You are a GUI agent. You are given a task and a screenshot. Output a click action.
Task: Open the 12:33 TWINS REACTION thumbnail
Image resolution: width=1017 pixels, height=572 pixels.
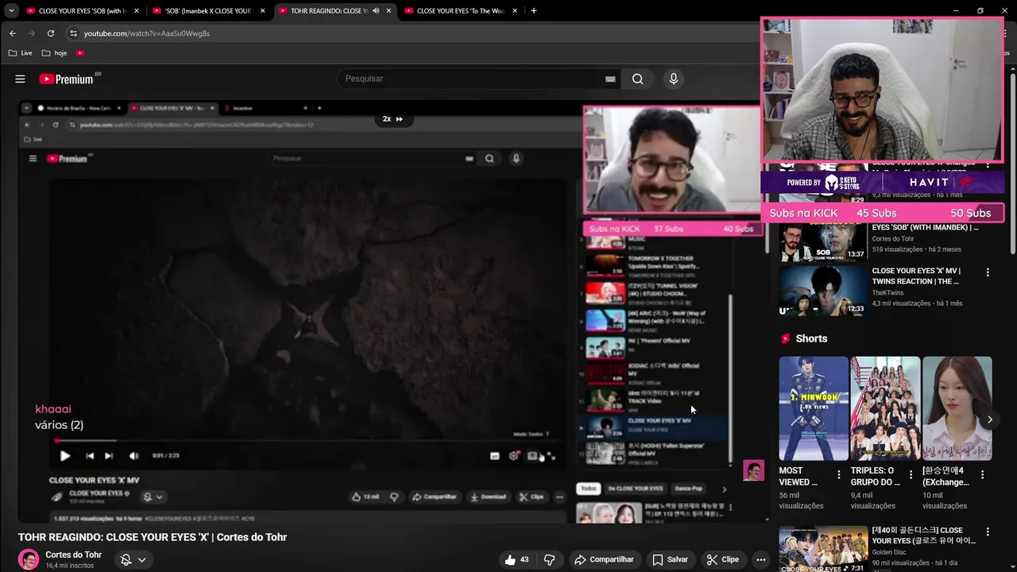822,291
